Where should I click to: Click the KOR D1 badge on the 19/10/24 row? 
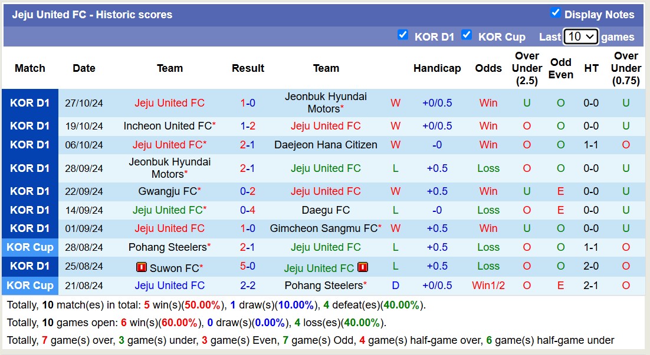click(30, 126)
